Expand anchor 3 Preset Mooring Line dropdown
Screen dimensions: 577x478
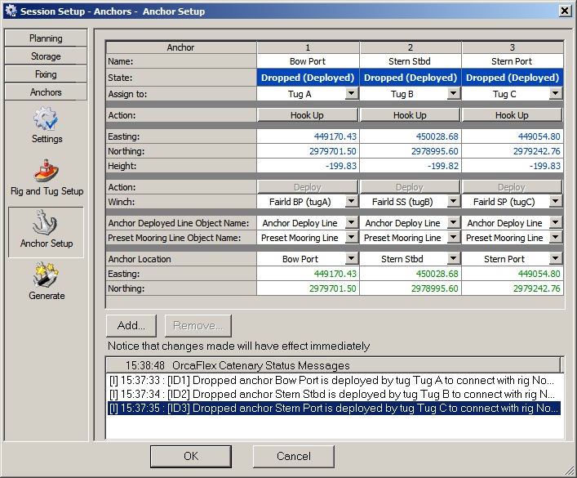click(556, 238)
